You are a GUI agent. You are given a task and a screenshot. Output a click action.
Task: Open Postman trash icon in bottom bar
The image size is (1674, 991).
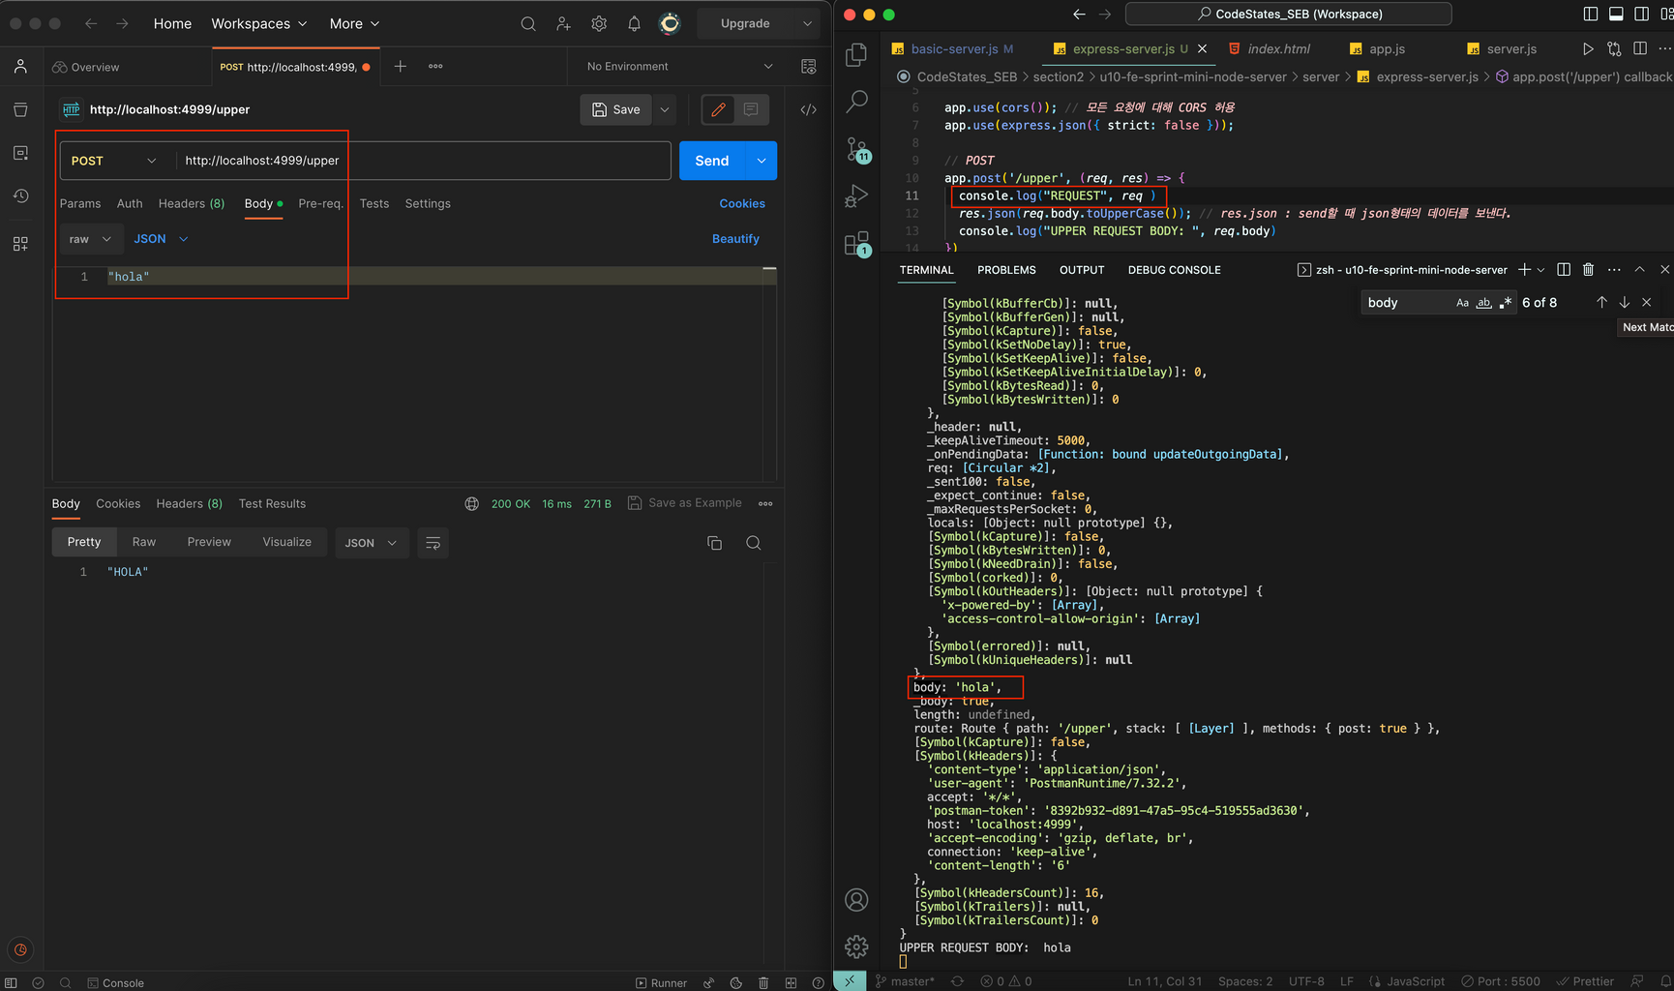tap(763, 982)
